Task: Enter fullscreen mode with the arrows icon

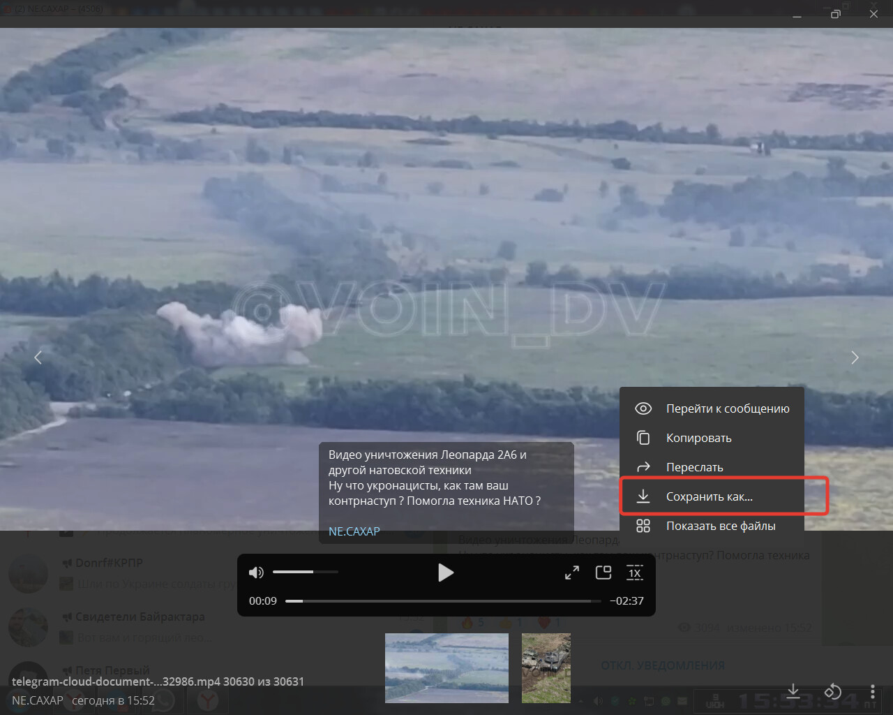Action: [572, 573]
